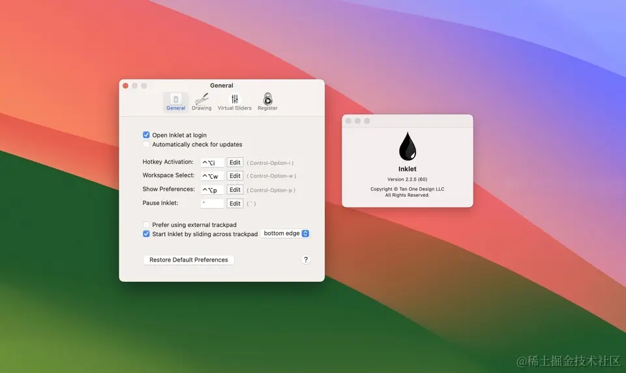Switch to the Drawing tab
This screenshot has width=626, height=373.
click(201, 102)
